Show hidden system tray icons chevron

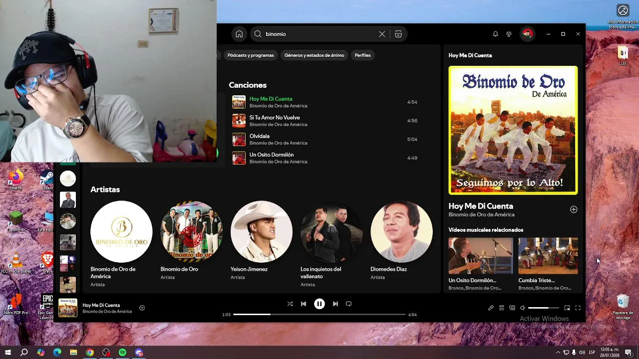[558, 353]
